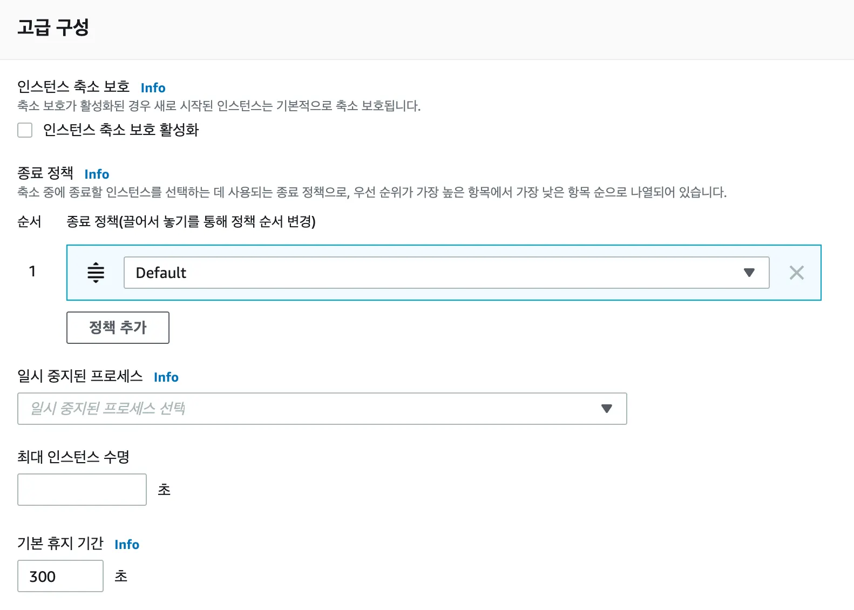Image resolution: width=854 pixels, height=610 pixels.
Task: Open the Default termination policy dropdown
Action: (x=432, y=273)
